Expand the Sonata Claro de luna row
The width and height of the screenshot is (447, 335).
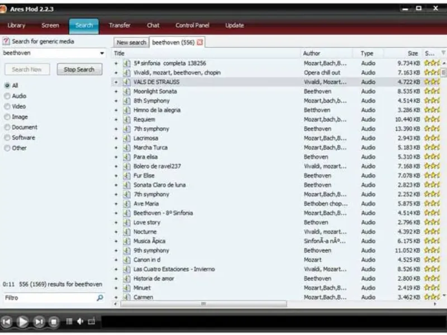pyautogui.click(x=116, y=185)
